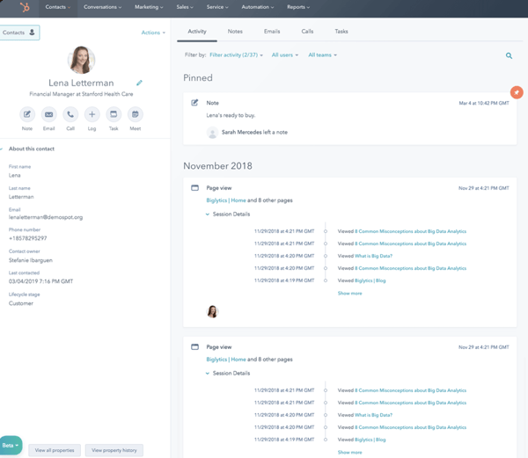
Task: Collapse the first Session Details section
Action: click(209, 214)
